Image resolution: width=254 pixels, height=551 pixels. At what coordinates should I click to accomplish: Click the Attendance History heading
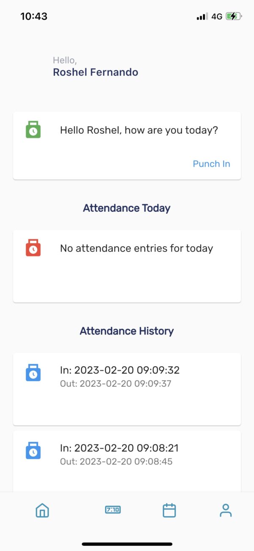127,331
